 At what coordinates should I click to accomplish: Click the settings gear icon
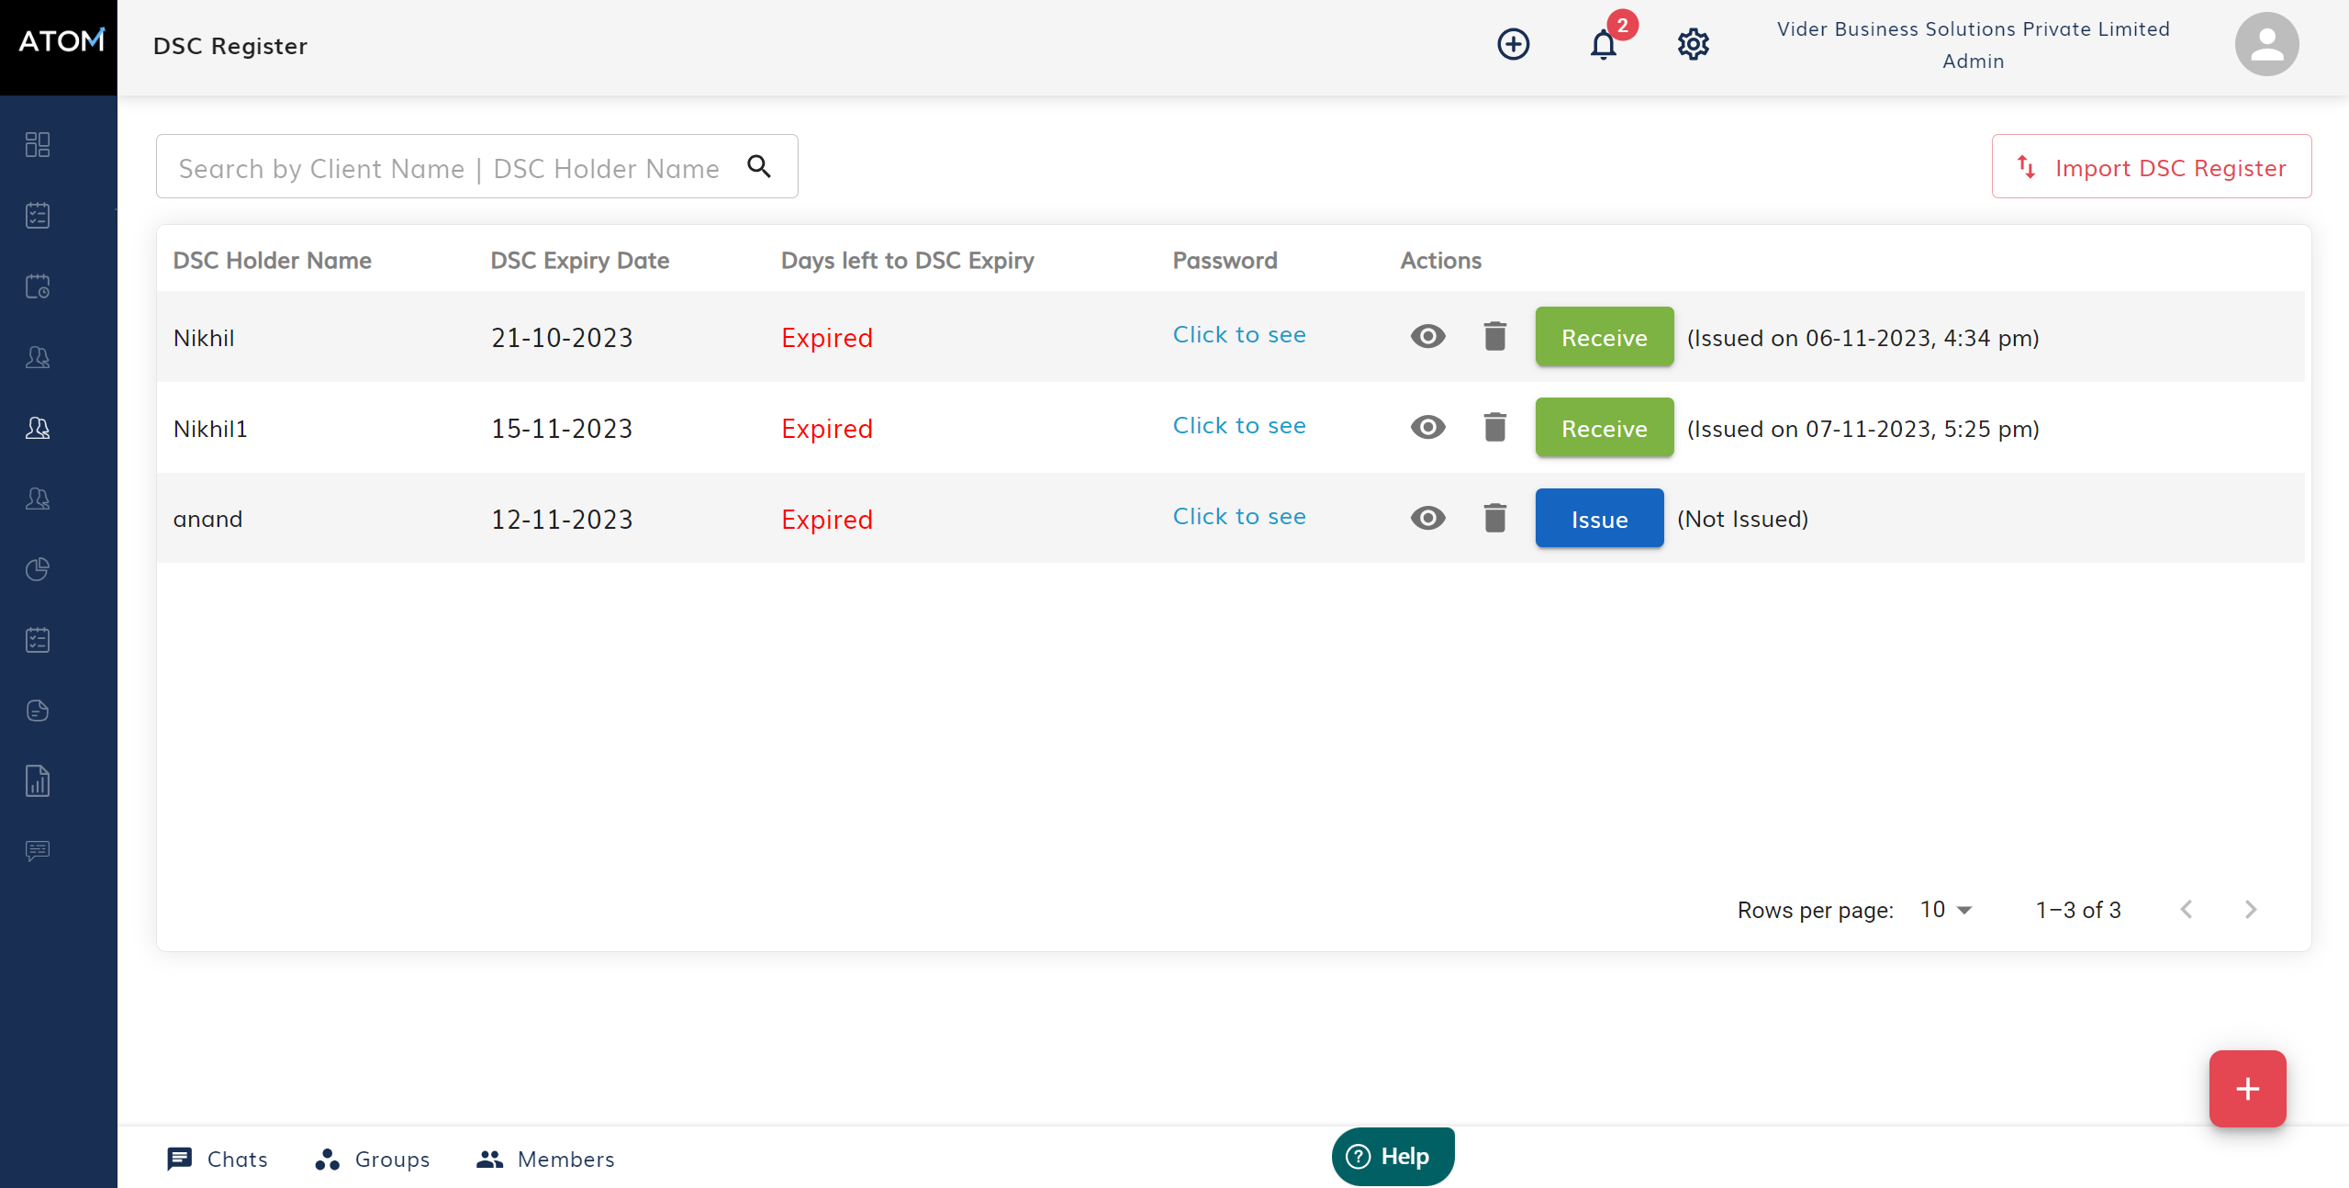1693,44
